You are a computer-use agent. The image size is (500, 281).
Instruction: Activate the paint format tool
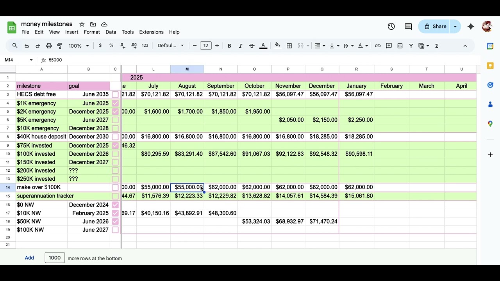(60, 46)
